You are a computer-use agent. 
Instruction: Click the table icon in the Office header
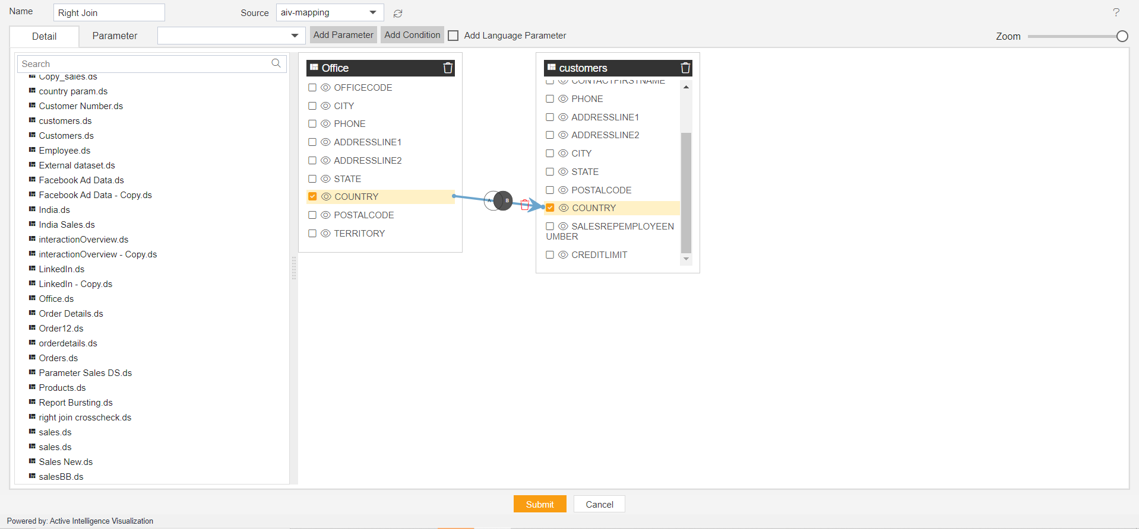(314, 68)
